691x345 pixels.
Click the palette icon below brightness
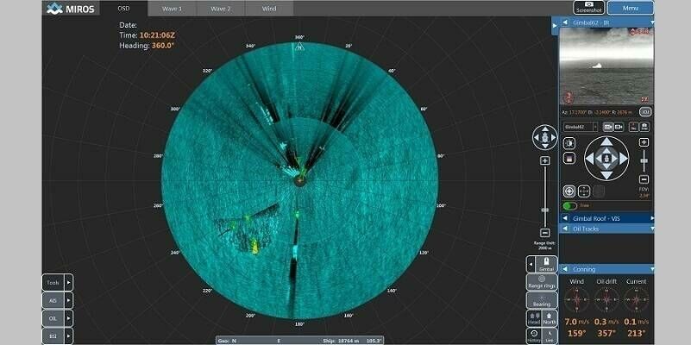pos(569,158)
